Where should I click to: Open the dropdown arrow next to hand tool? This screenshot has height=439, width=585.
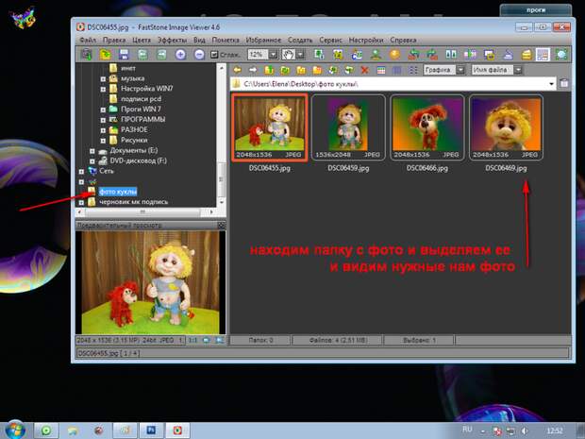click(300, 55)
